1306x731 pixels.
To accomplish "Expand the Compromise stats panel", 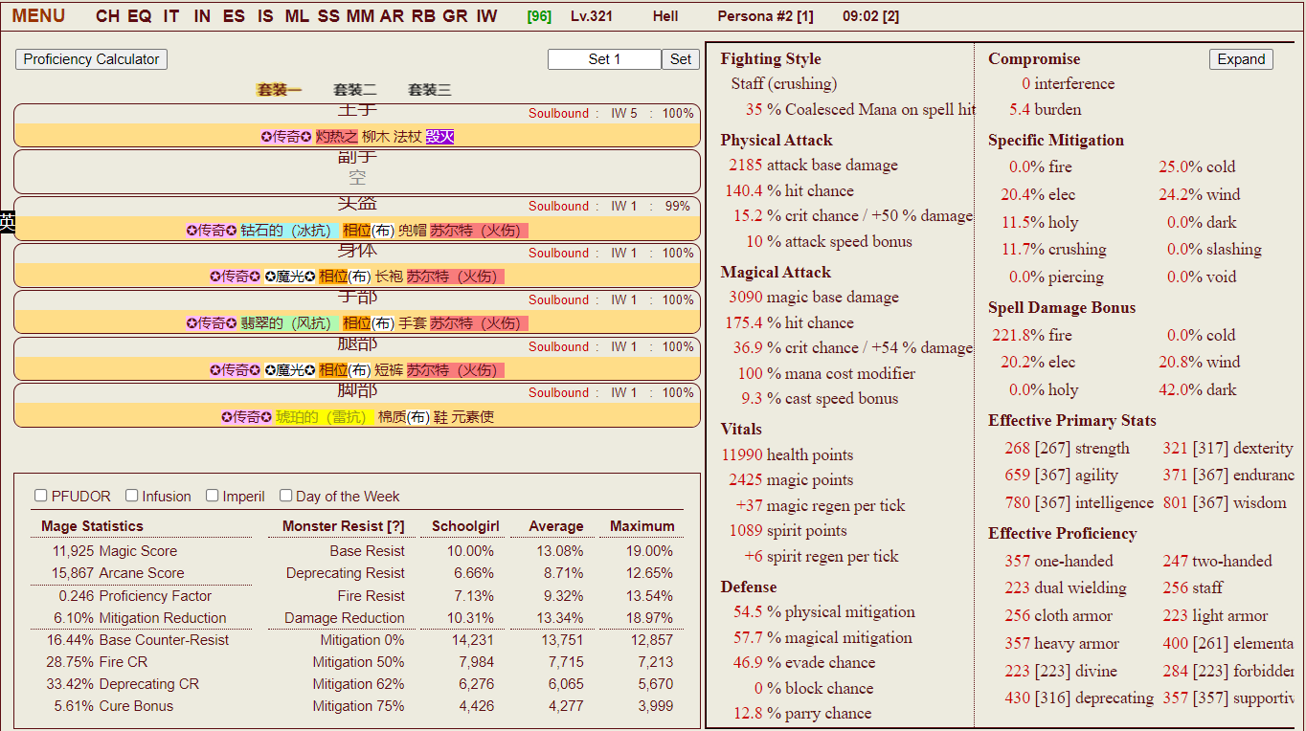I will coord(1241,59).
